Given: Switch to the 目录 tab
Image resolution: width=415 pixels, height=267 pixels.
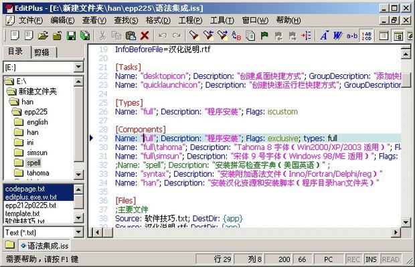Looking at the screenshot, I should [x=15, y=52].
